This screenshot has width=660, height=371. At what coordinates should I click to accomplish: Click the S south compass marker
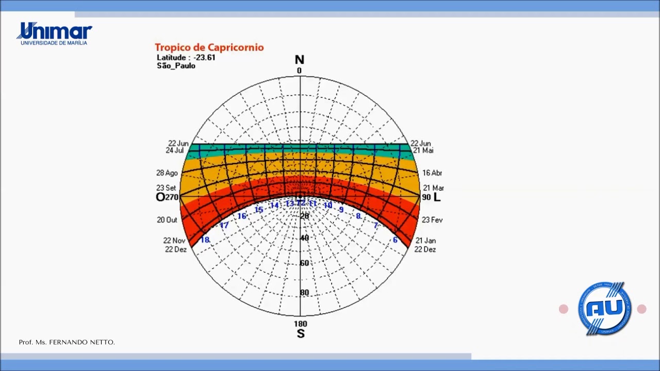click(301, 334)
